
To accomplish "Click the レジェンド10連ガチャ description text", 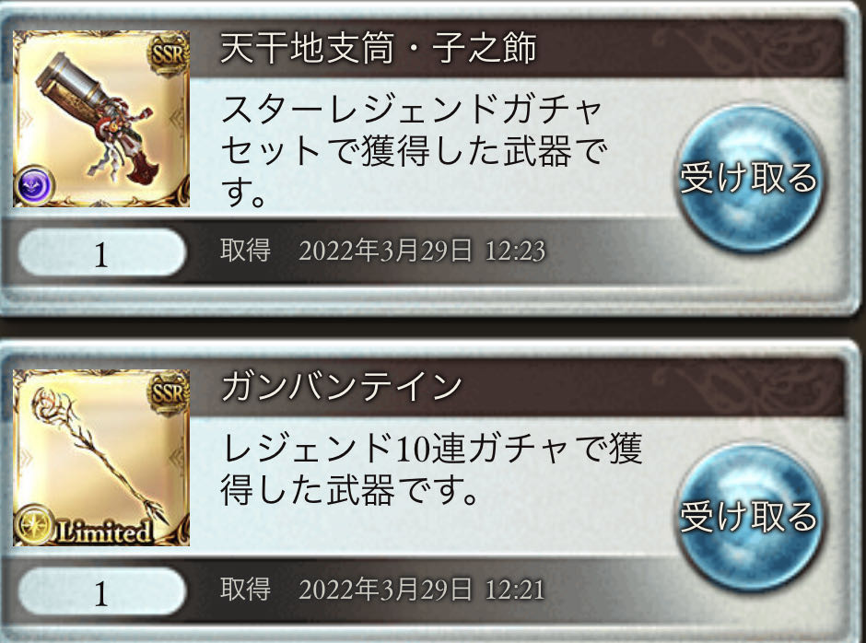I will pyautogui.click(x=431, y=470).
